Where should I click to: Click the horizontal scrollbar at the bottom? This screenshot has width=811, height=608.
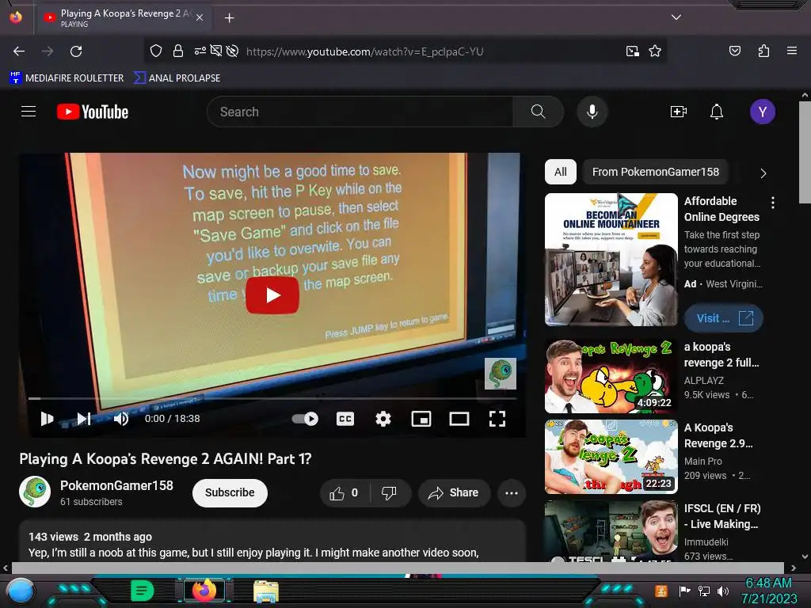pyautogui.click(x=398, y=568)
